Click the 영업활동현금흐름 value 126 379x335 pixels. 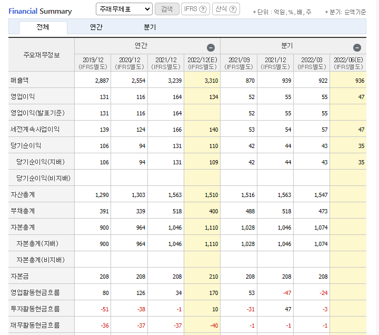point(141,293)
